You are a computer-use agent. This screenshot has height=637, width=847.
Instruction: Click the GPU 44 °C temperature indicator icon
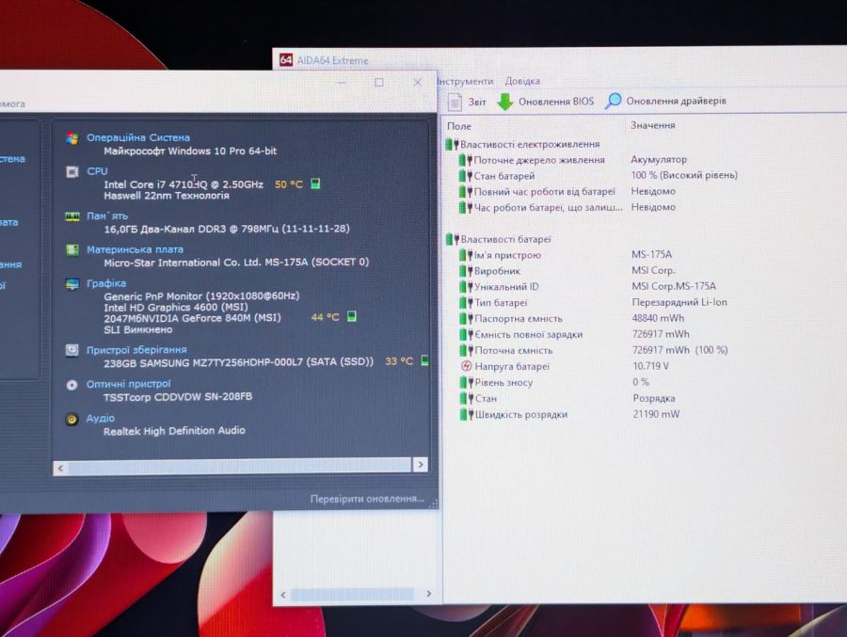[x=352, y=316]
